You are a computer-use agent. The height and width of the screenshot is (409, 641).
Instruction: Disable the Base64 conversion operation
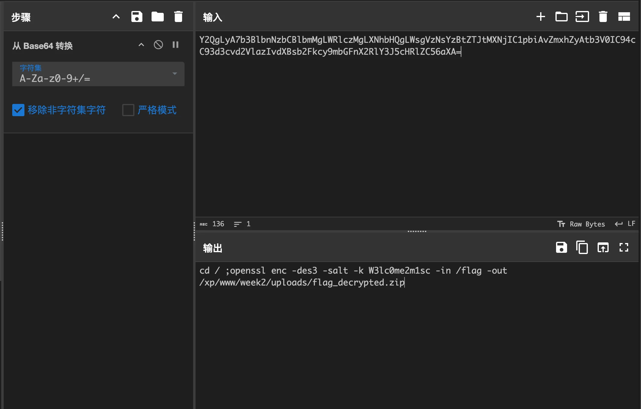tap(158, 45)
